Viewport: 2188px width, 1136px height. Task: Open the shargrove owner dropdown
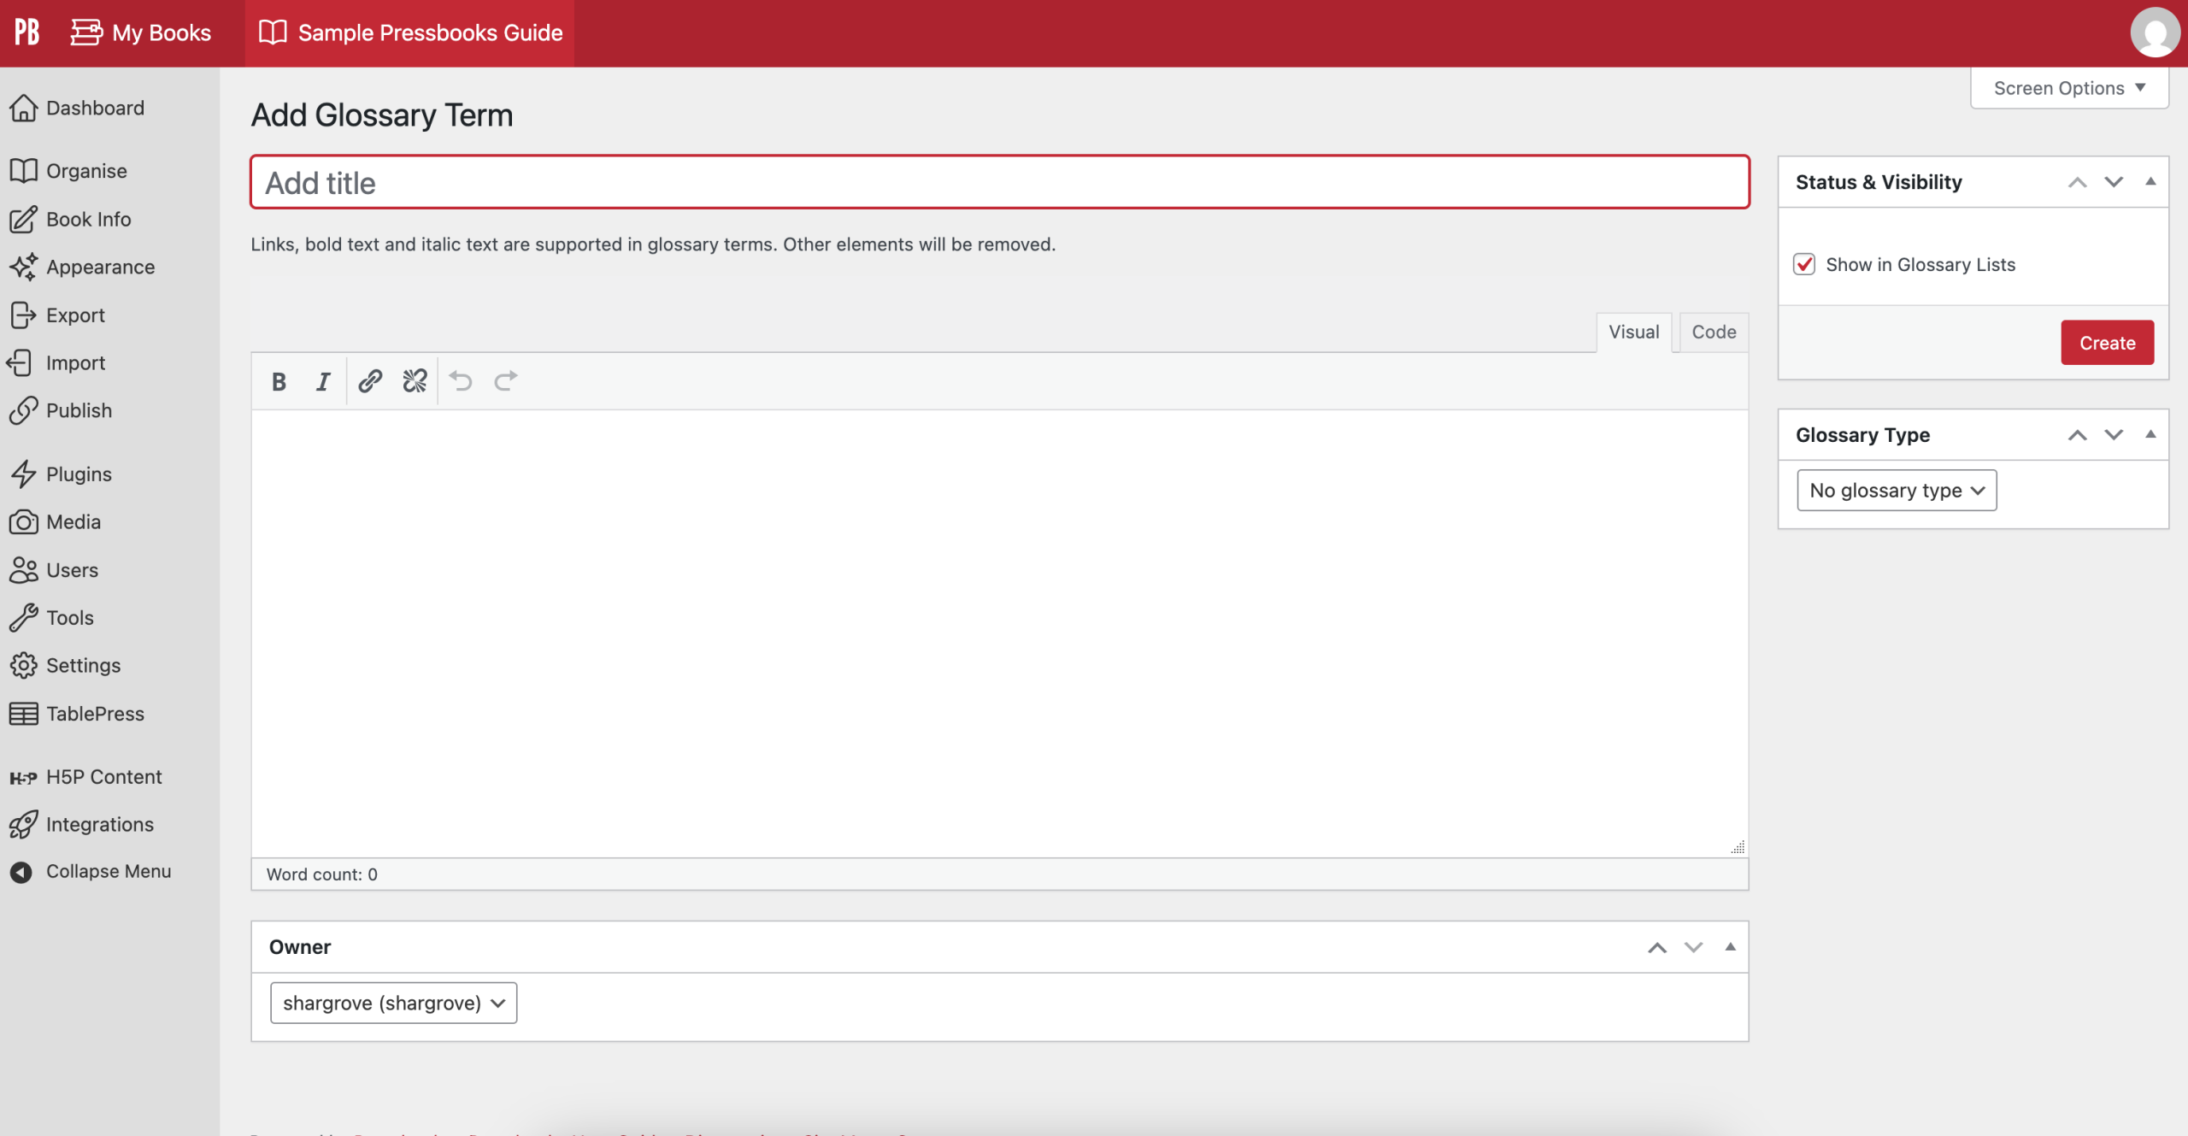(x=393, y=1003)
